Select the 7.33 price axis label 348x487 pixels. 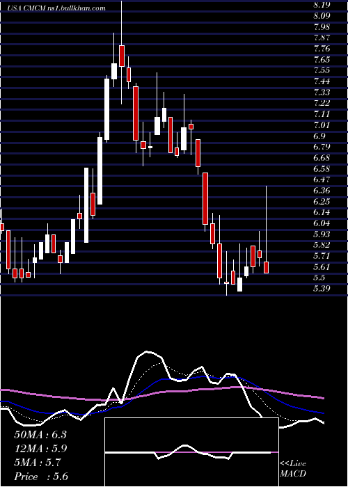[322, 93]
